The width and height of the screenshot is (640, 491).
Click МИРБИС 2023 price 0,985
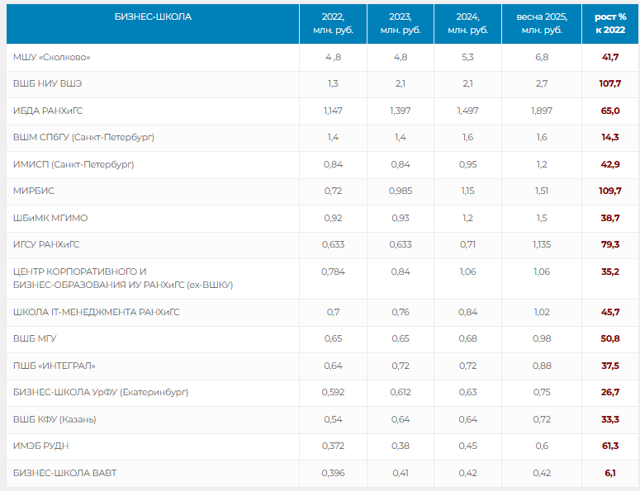[x=401, y=191]
